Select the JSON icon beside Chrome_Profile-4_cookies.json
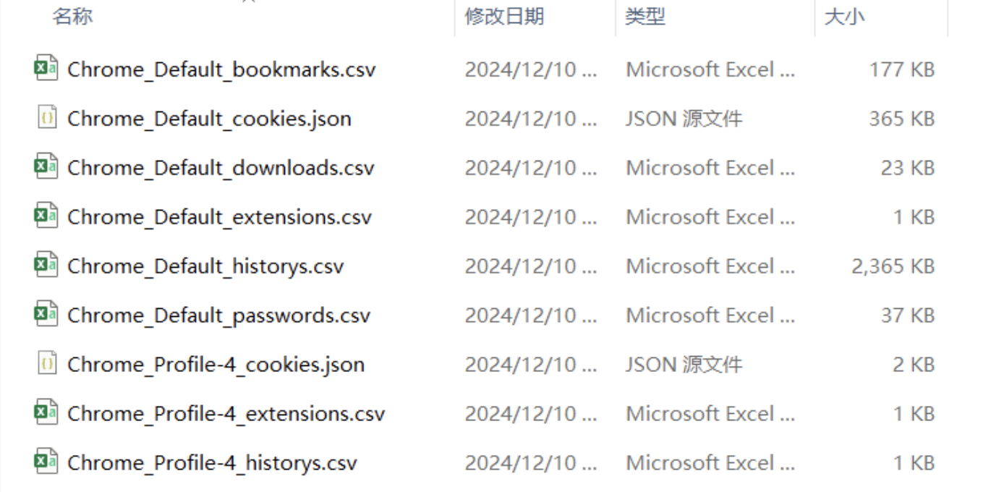The height and width of the screenshot is (492, 991). pos(46,364)
